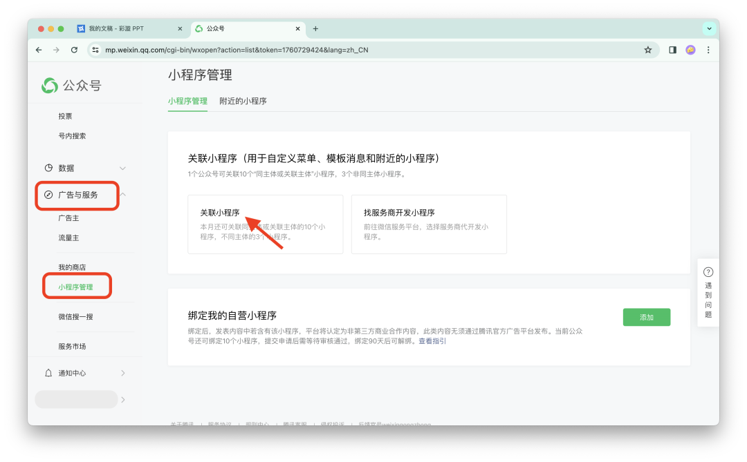
Task: Switch to 附近的小程序 tab
Action: (243, 101)
